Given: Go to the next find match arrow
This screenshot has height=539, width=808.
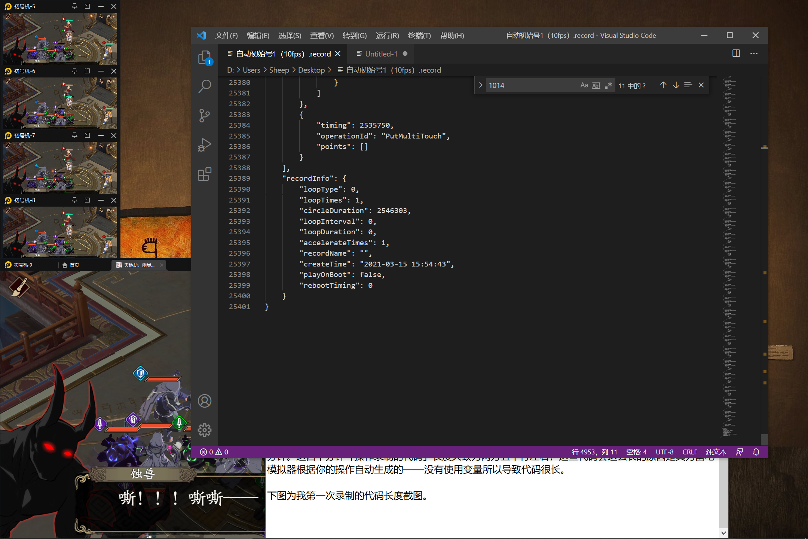Looking at the screenshot, I should [x=676, y=85].
